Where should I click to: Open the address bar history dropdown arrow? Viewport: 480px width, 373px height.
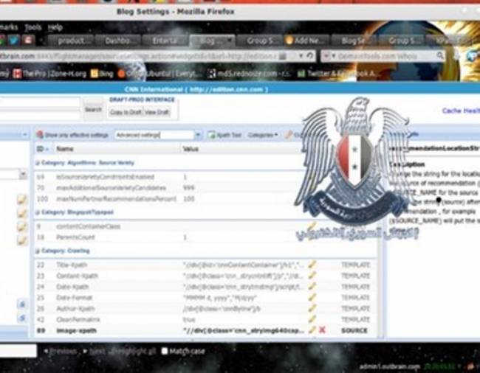[x=301, y=55]
